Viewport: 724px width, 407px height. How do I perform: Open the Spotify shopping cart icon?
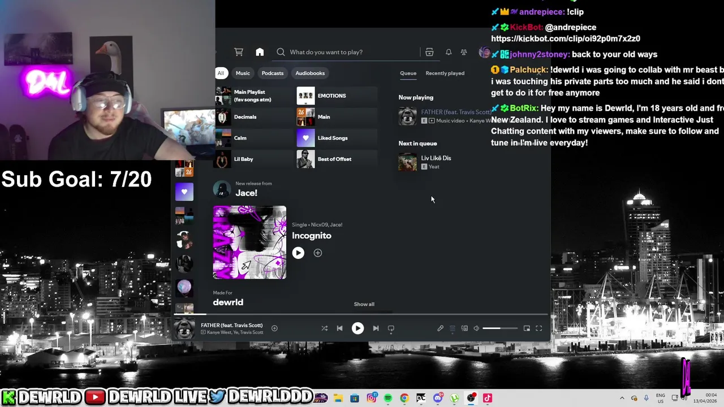(x=239, y=52)
